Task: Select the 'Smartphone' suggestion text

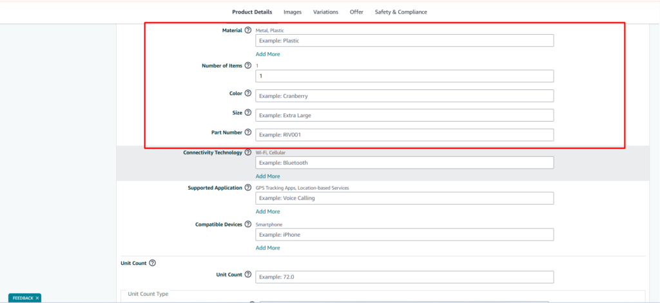Action: tap(269, 225)
